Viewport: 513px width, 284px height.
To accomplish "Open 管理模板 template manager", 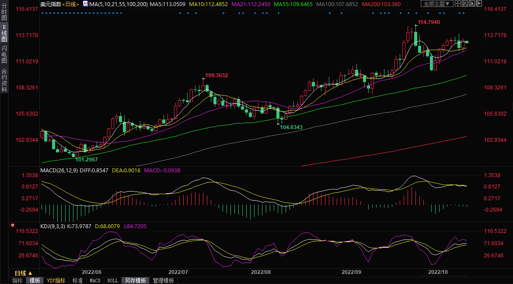I will click(x=163, y=281).
